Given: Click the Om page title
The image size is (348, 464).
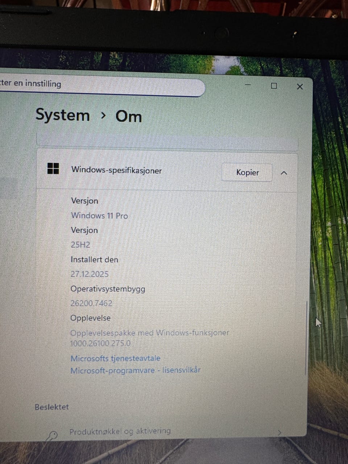Looking at the screenshot, I should pos(128,116).
